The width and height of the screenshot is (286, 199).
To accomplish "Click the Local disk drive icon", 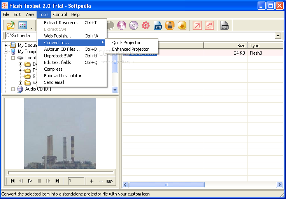I will point(20,58).
